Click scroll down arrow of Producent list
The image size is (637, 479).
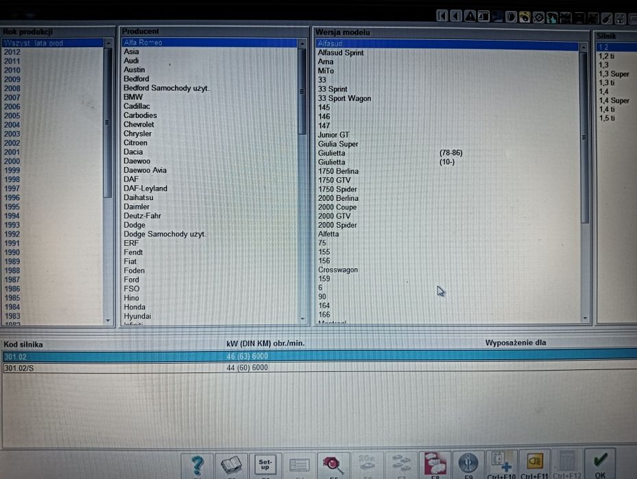click(x=302, y=319)
